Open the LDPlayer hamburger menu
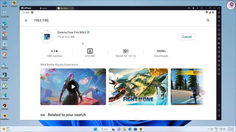This screenshot has height=132, width=236. (198, 8)
